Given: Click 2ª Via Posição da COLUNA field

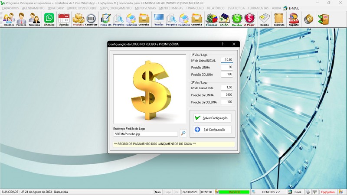Looking at the screenshot, I should coord(227,102).
